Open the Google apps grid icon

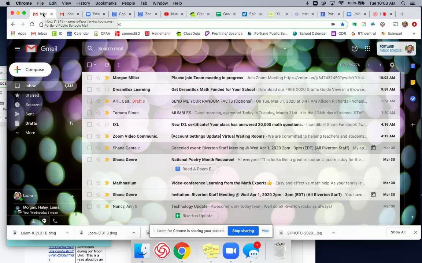[x=367, y=49]
